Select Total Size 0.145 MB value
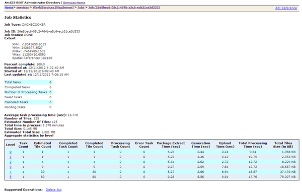 (x=30, y=129)
